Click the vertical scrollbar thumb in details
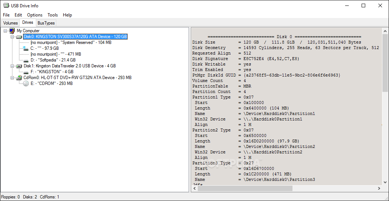389x201 pixels. pyautogui.click(x=385, y=63)
